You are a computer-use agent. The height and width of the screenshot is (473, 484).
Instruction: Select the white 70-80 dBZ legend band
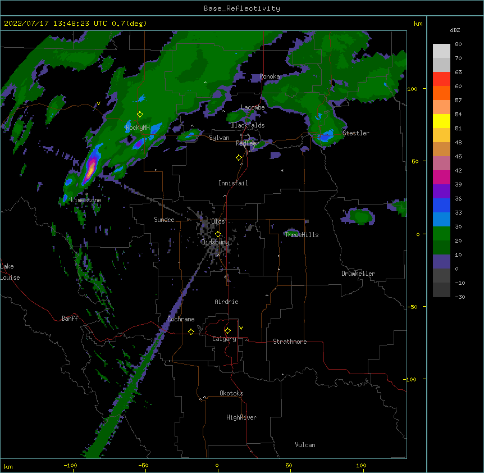[x=441, y=51]
